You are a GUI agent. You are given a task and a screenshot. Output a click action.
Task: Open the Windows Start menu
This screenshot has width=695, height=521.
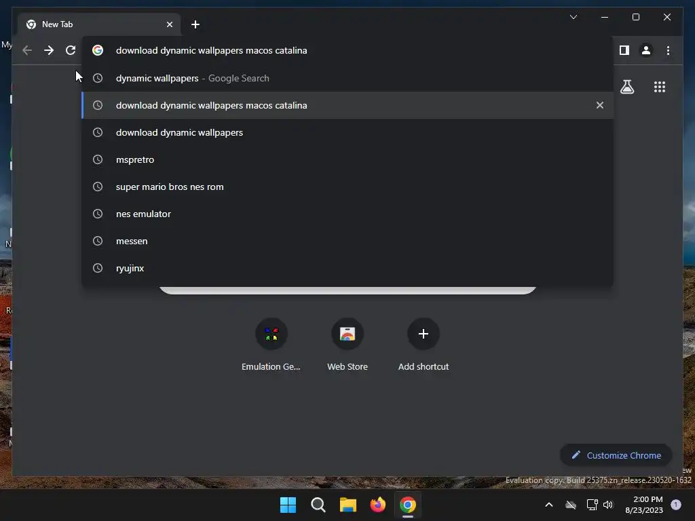288,505
